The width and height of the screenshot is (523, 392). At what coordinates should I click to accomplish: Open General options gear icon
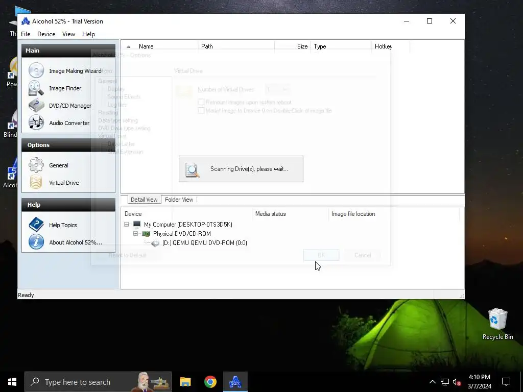[x=36, y=165]
